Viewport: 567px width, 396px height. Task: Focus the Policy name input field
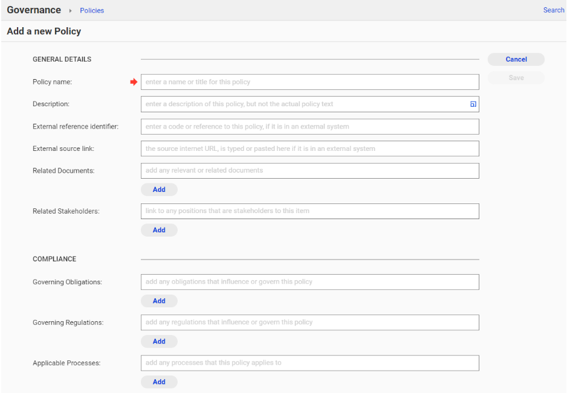pos(309,81)
